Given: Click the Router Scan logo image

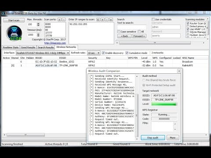Looking at the screenshot, I should [14, 33].
